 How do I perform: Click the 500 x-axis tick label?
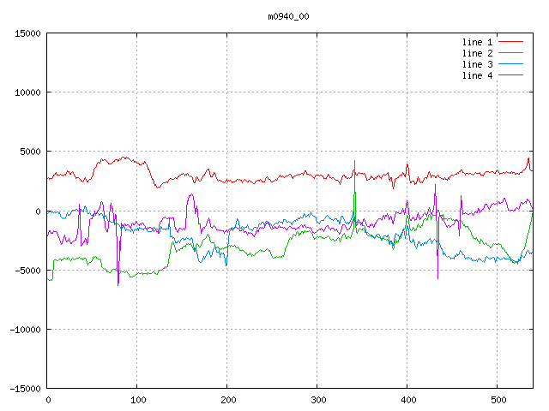tap(498, 400)
